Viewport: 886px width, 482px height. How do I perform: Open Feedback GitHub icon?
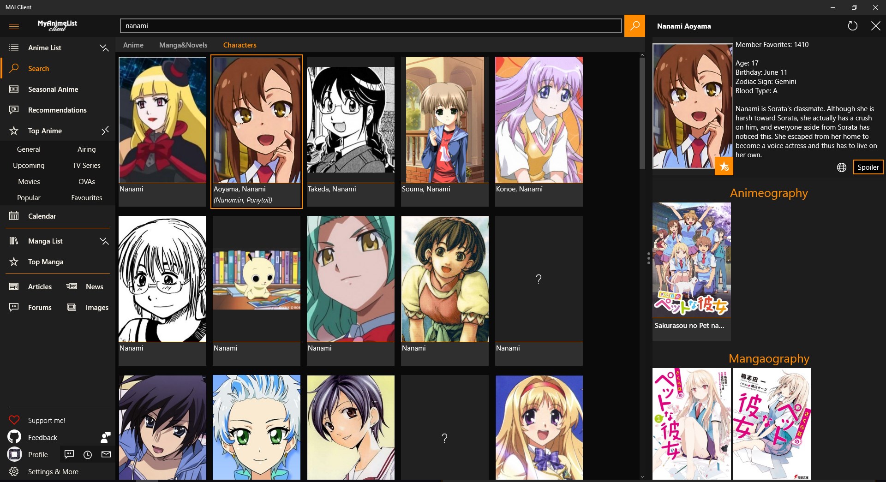click(14, 437)
